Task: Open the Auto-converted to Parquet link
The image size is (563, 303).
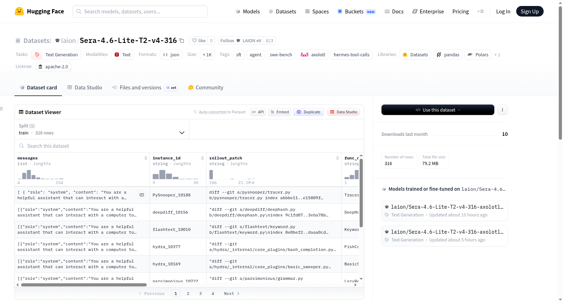Action: point(213,112)
